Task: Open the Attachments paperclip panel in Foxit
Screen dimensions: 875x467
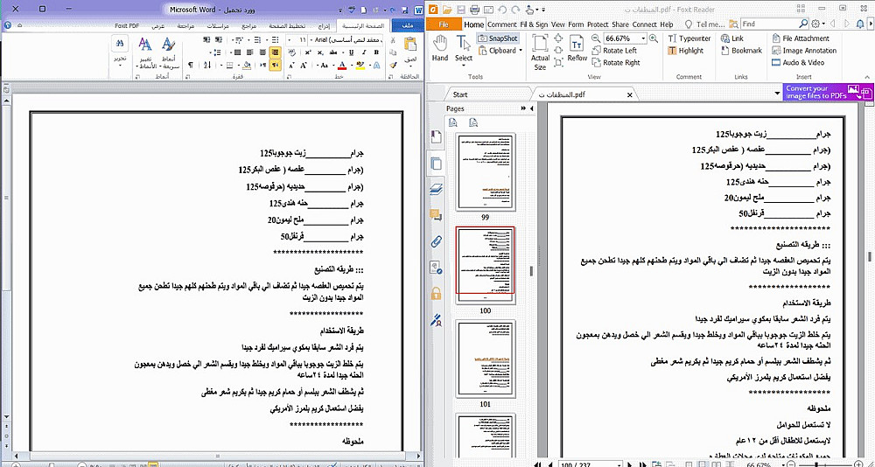Action: pyautogui.click(x=437, y=241)
